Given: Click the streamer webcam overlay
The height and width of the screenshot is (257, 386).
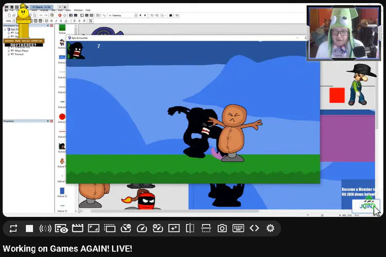Looking at the screenshot, I should (x=344, y=33).
